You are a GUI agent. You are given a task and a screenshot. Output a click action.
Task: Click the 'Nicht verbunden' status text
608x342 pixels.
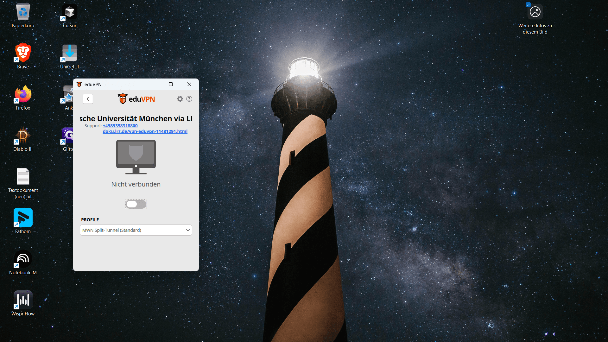click(x=136, y=184)
